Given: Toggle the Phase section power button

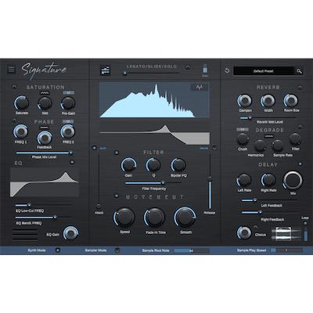Looking at the screenshot, I should coord(14,121).
